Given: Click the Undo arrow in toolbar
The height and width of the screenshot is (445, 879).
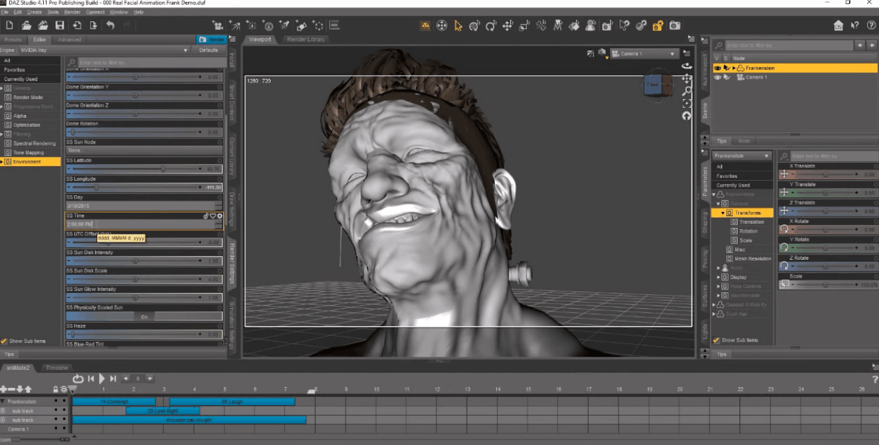Looking at the screenshot, I should [x=110, y=26].
